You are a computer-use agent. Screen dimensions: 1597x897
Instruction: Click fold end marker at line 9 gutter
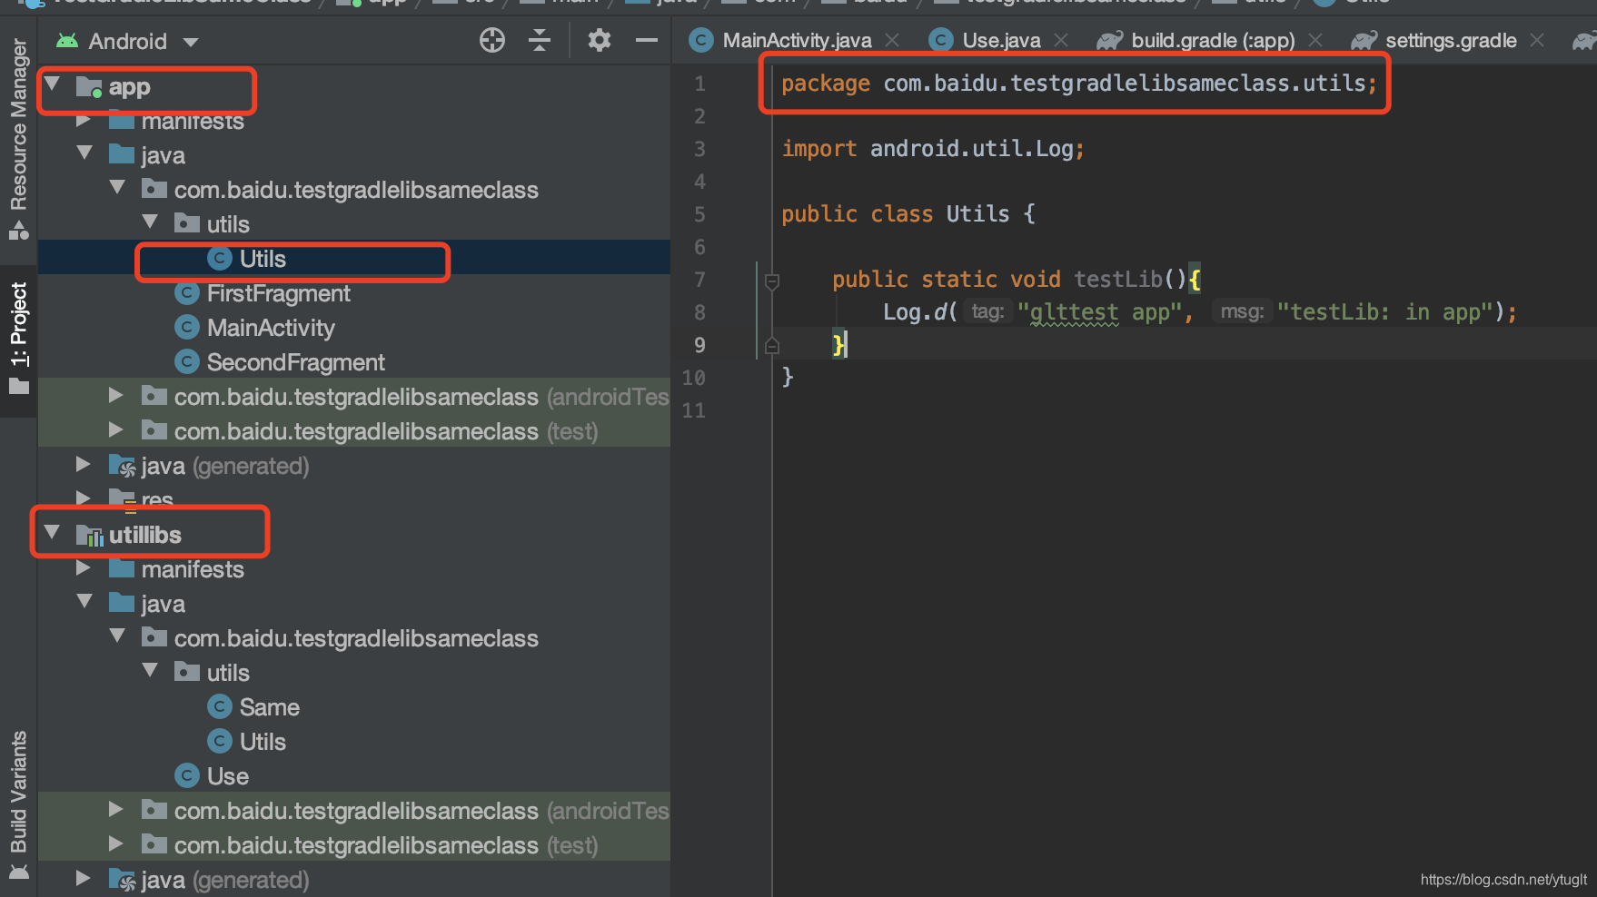click(x=772, y=345)
